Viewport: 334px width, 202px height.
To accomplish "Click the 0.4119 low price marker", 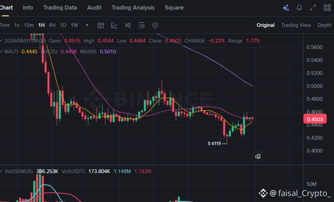I will [214, 144].
